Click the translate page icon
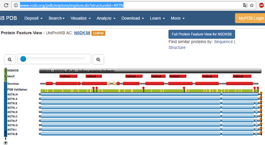This screenshot has width=265, height=145. coord(245,6)
